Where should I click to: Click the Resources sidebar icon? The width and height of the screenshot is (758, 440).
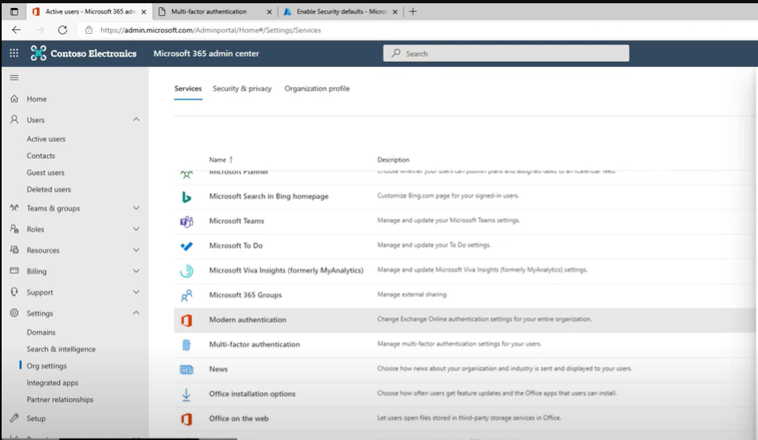(x=15, y=249)
